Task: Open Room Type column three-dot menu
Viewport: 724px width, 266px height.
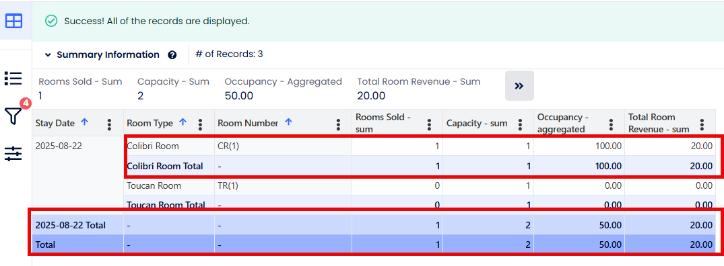Action: point(201,124)
